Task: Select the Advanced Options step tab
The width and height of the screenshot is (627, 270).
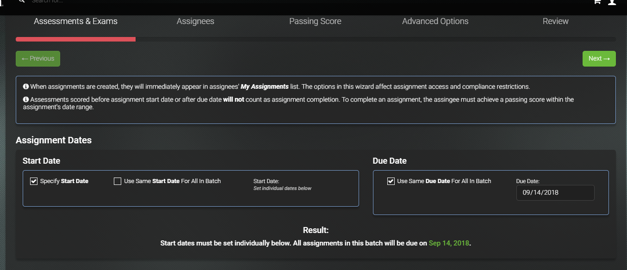Action: tap(435, 21)
